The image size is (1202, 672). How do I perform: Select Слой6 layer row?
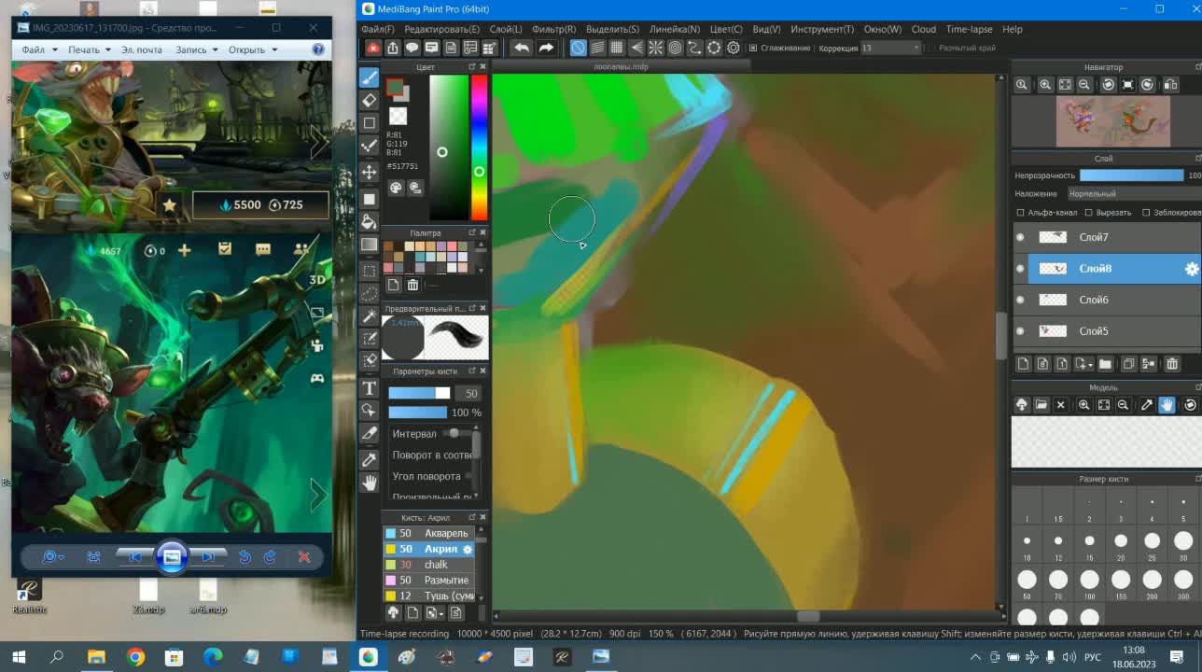click(1107, 300)
